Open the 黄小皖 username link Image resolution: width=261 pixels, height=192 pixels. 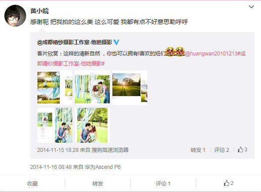click(40, 11)
